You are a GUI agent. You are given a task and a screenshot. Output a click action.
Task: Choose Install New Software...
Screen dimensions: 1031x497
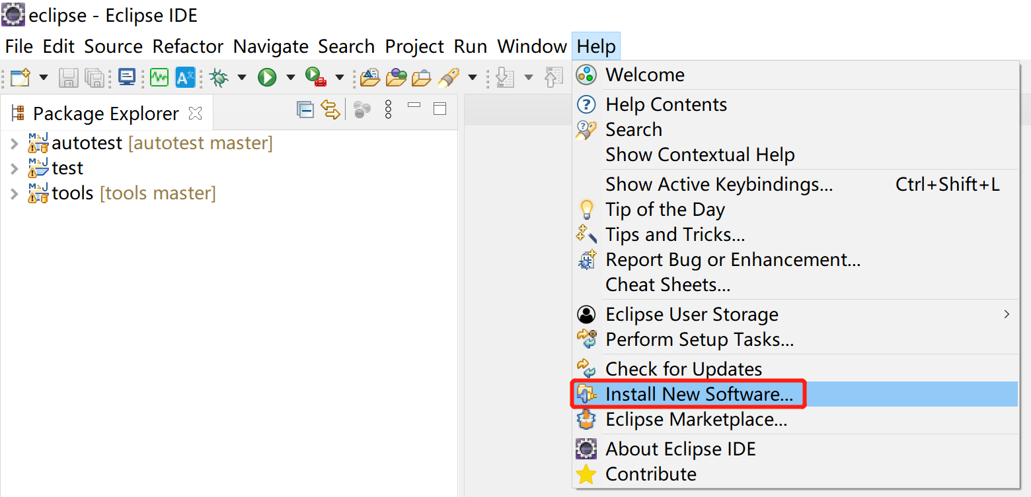pos(795,394)
